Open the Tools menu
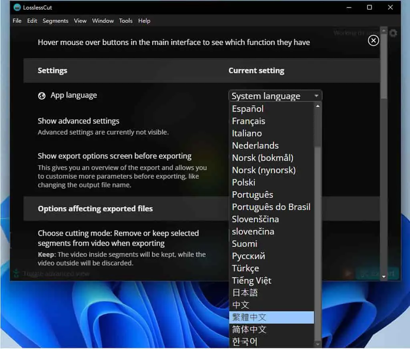 (126, 21)
